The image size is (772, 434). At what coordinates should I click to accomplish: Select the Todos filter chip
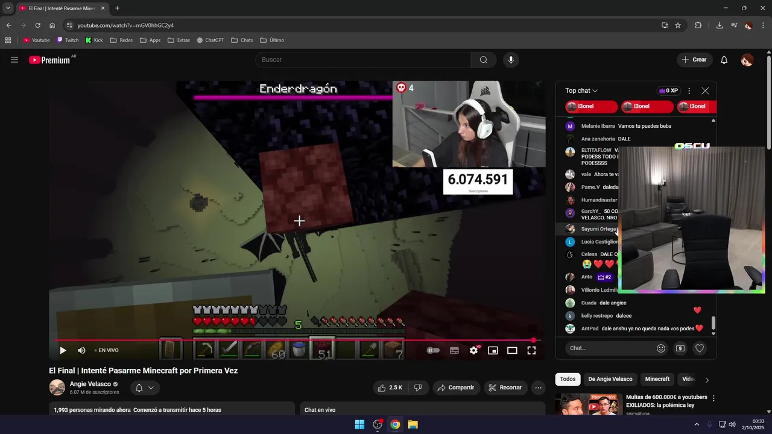[x=568, y=379]
